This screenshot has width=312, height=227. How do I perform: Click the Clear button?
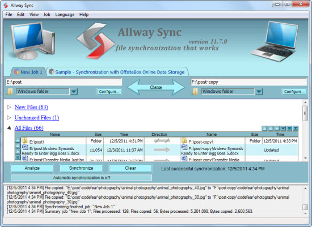tap(130, 168)
